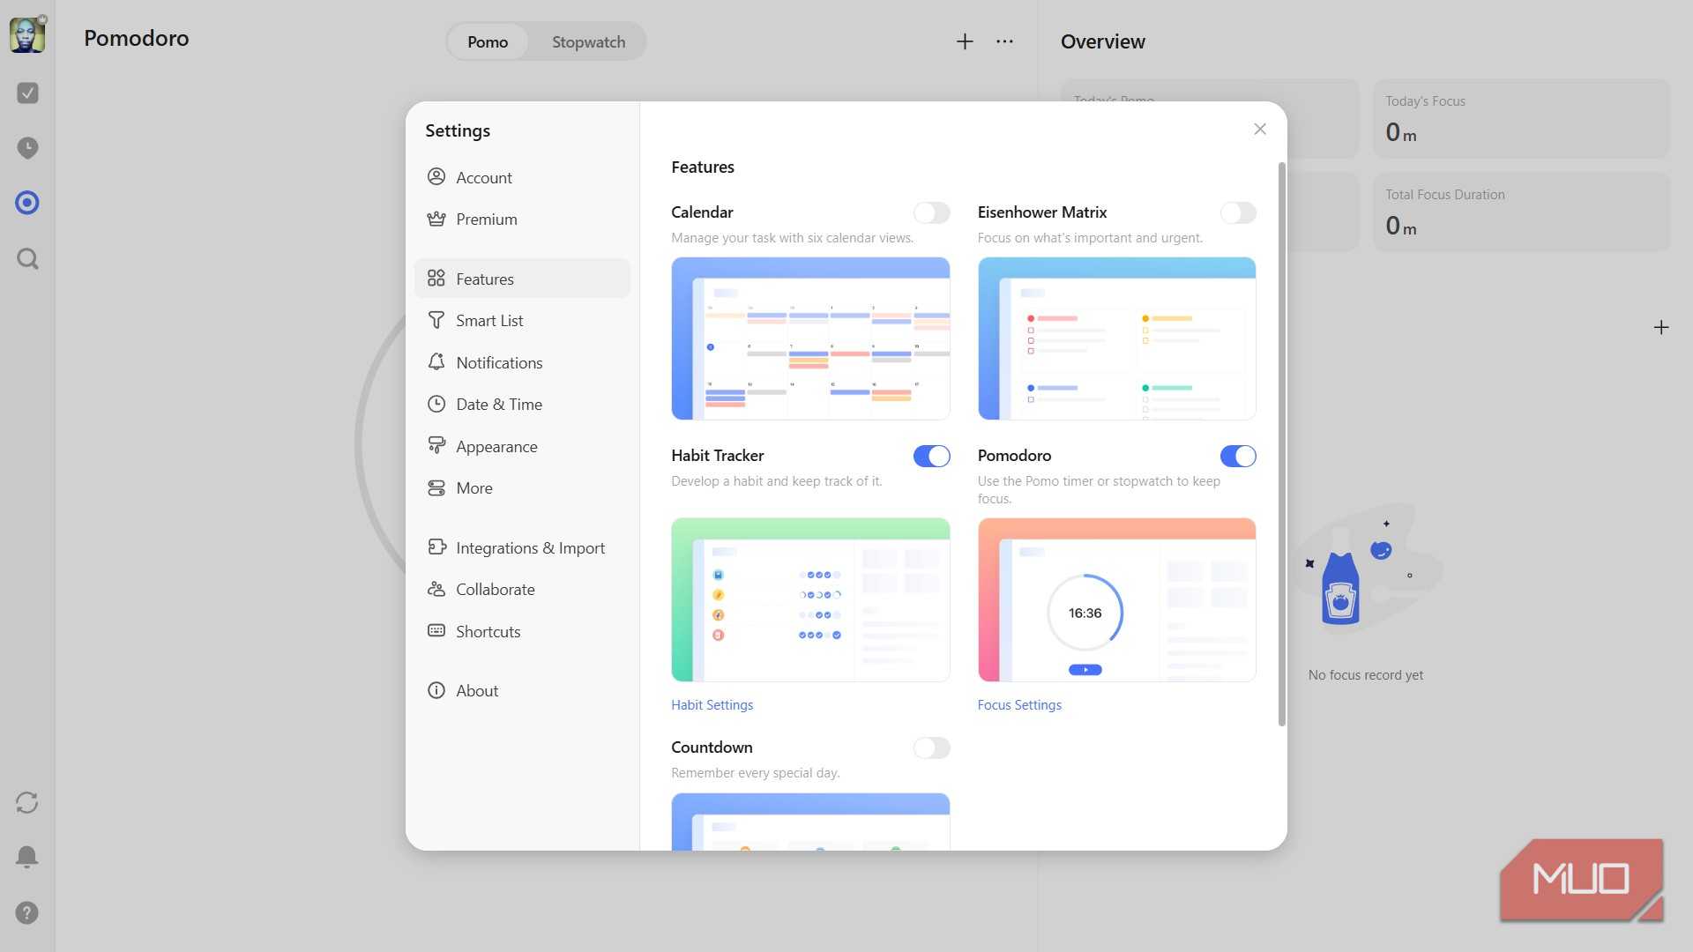Click the Focus Settings link
1693x952 pixels.
1019,704
